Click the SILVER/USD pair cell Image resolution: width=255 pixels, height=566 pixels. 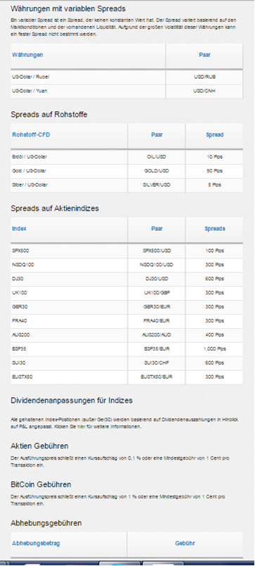(x=157, y=185)
